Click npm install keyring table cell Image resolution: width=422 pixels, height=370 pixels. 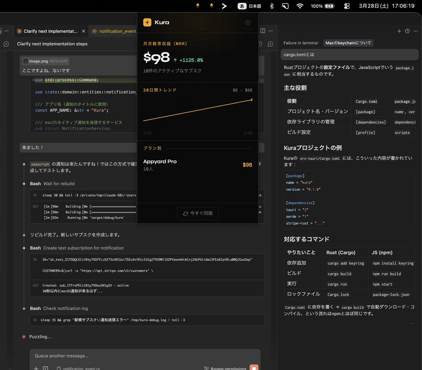coord(393,263)
